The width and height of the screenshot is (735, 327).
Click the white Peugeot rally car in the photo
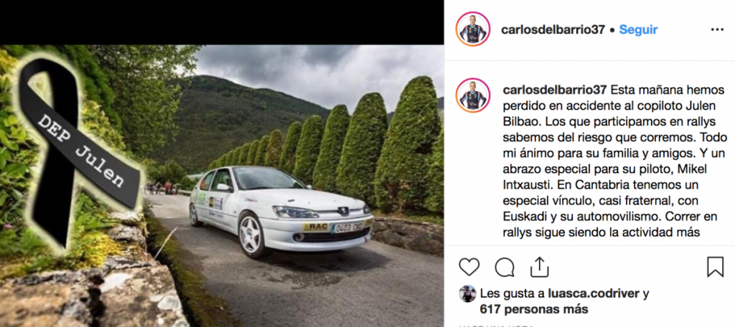tap(281, 209)
